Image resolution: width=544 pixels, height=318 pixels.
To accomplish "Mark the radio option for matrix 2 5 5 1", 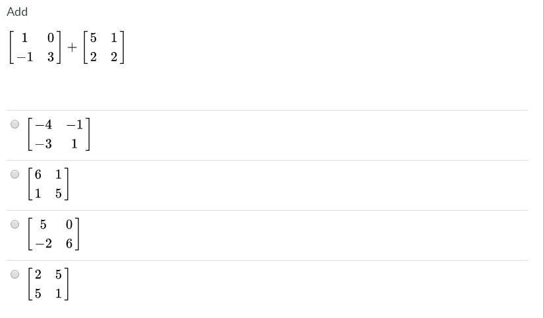I will point(14,275).
